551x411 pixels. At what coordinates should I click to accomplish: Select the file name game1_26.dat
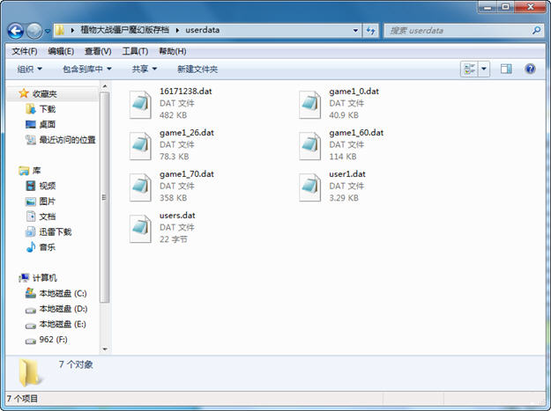pos(187,133)
